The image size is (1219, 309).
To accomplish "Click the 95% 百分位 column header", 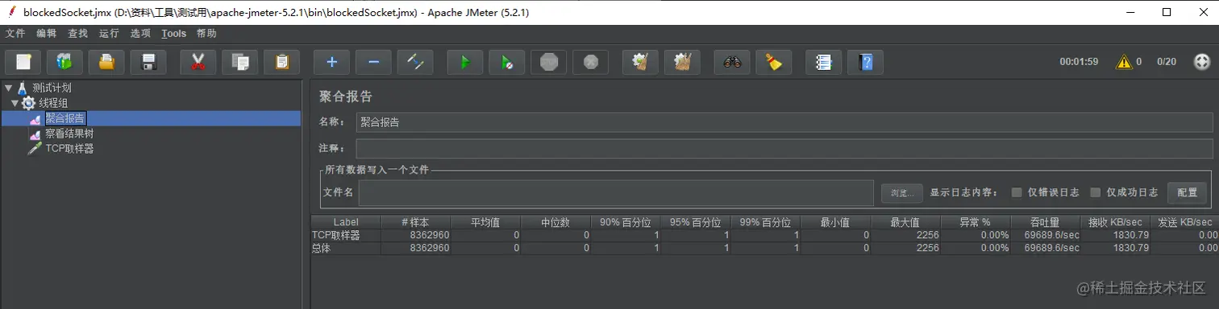I will [696, 222].
